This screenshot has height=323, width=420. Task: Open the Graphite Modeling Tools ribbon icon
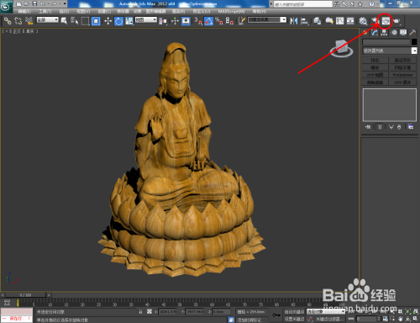(x=329, y=21)
